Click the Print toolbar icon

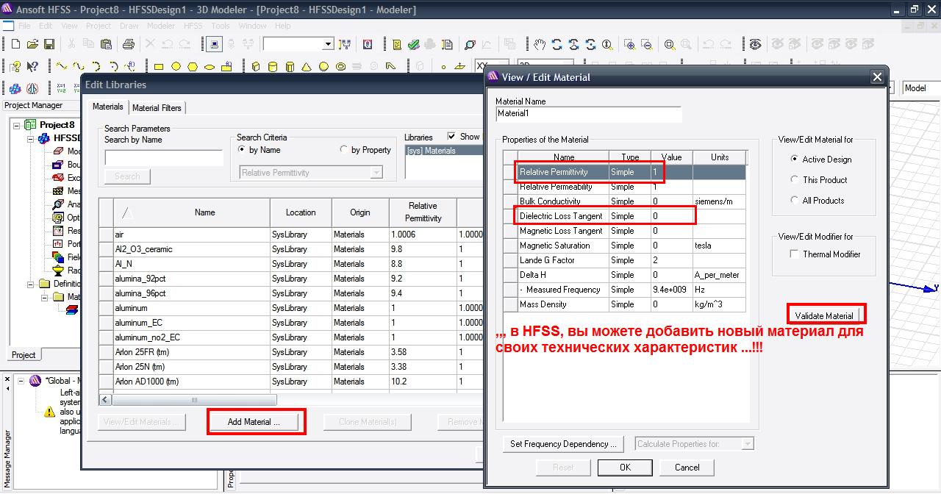tap(129, 45)
